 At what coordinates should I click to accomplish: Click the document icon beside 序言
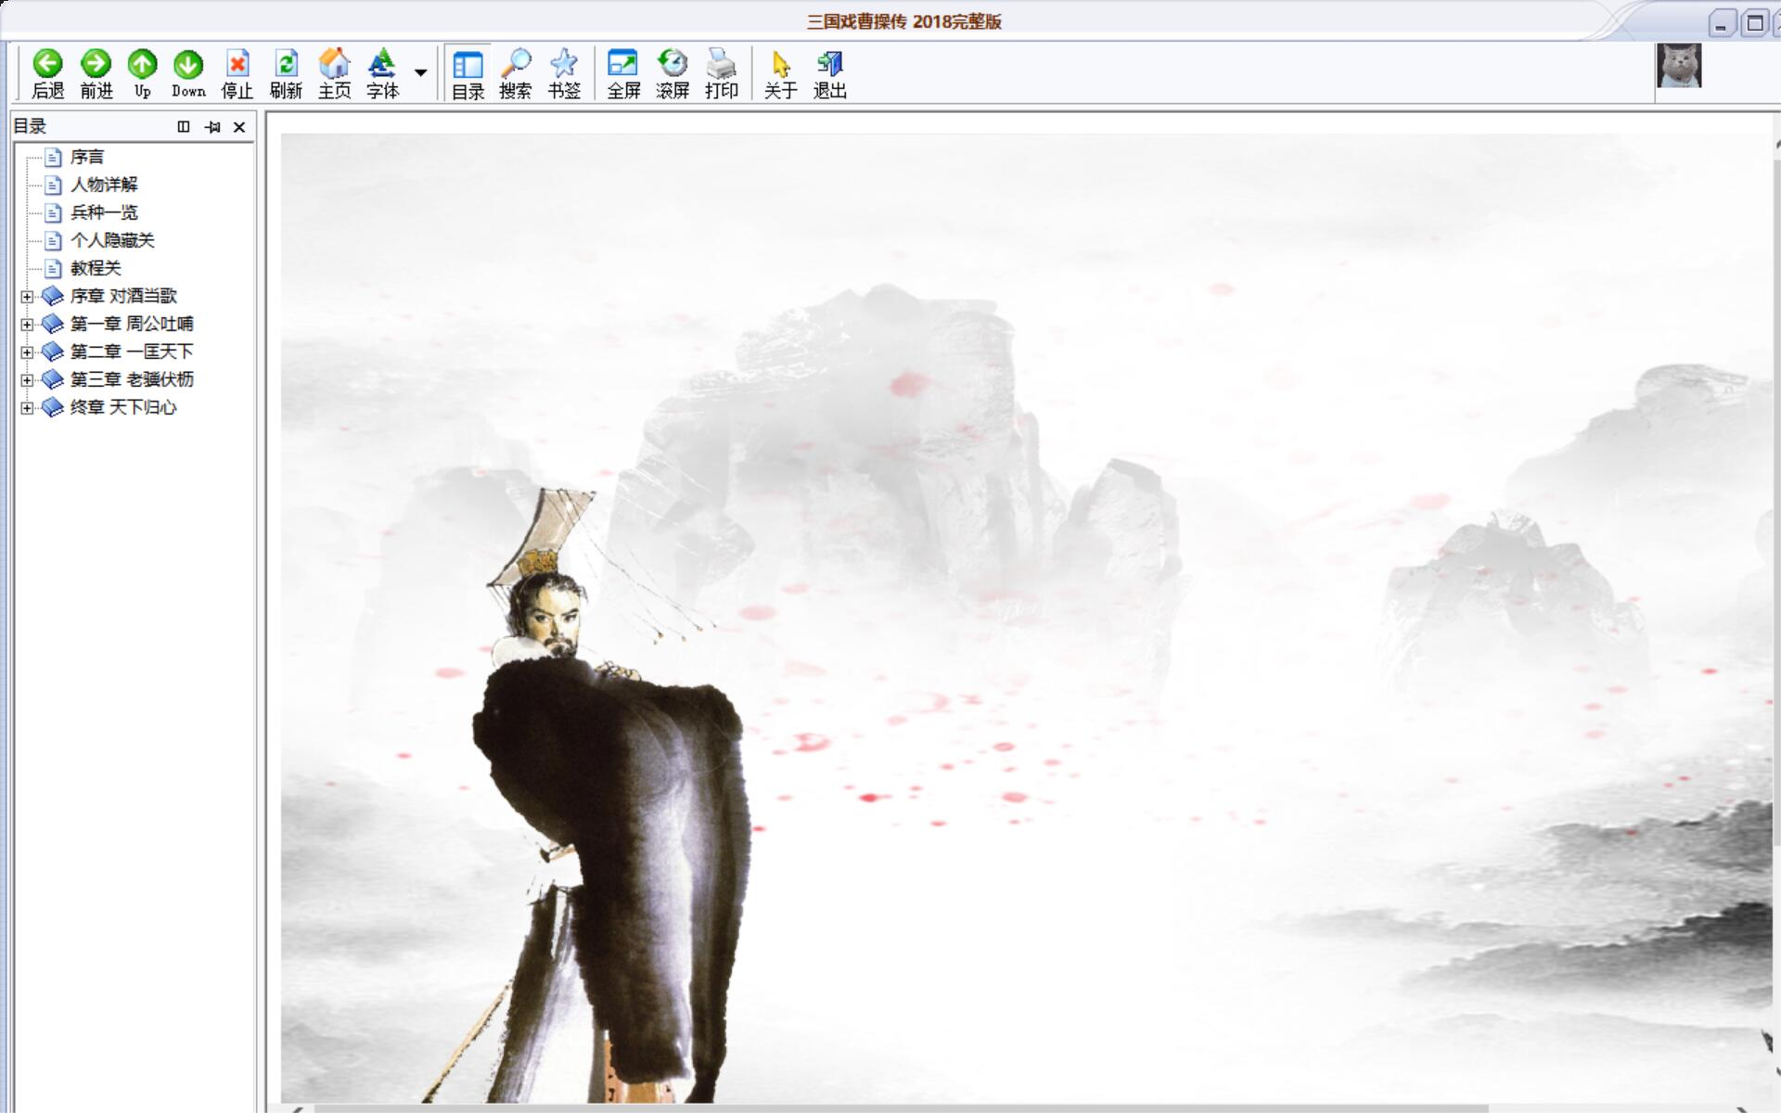coord(54,158)
